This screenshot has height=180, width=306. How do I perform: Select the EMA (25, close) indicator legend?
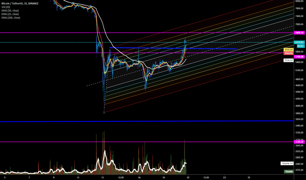tap(10, 14)
